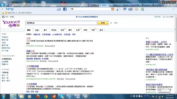The height and width of the screenshot is (99, 177).
Task: Click the thumbs-up like icon in Bing toolbar
Action: click(118, 9)
